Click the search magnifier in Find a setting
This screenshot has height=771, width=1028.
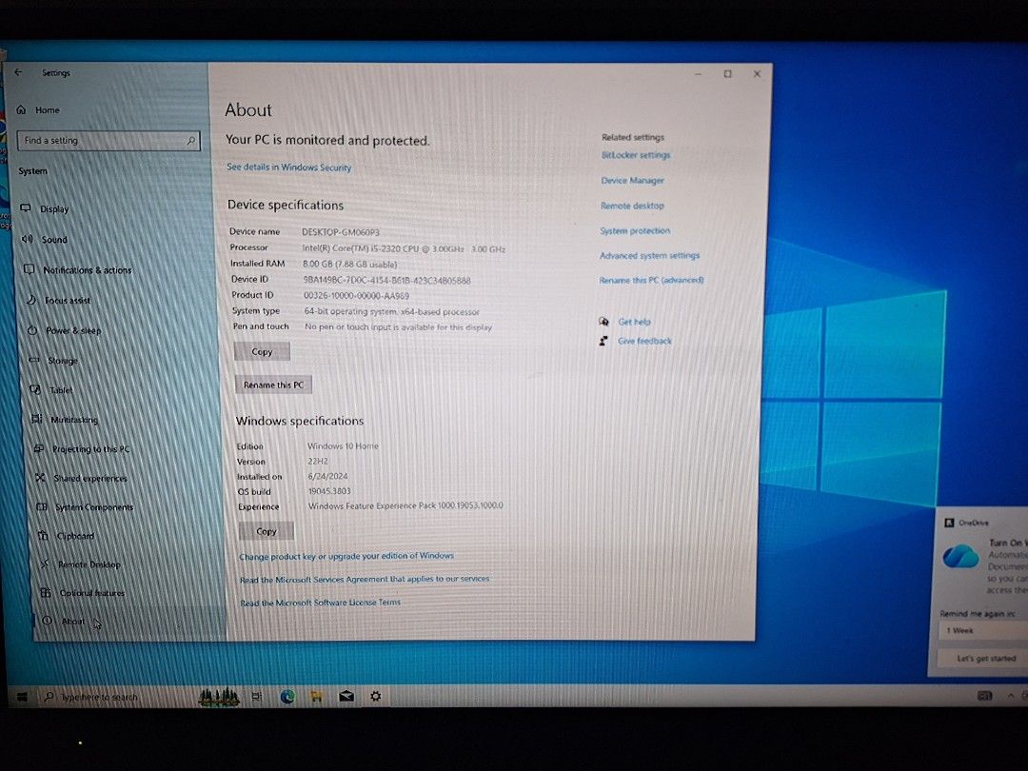pyautogui.click(x=190, y=140)
